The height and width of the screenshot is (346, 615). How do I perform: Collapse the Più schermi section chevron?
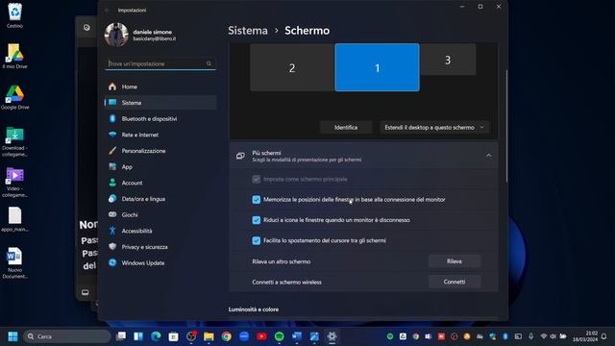(x=488, y=156)
